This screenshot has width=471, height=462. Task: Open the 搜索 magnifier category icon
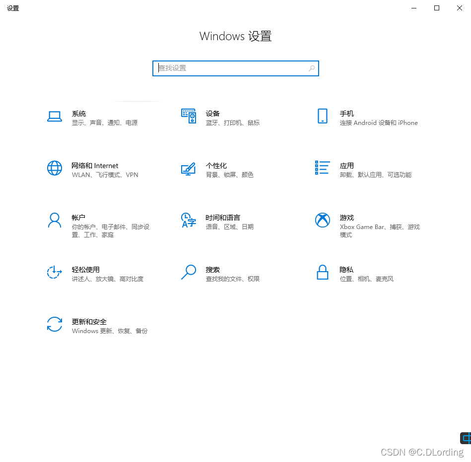pos(189,272)
